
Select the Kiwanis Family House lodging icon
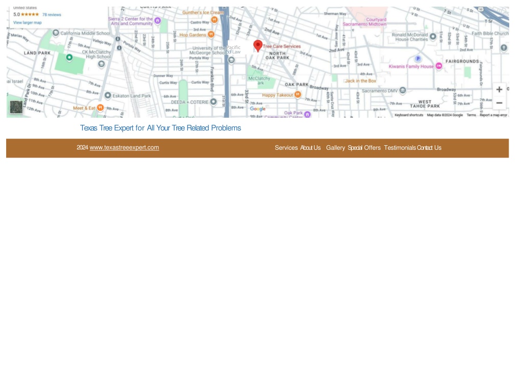[439, 66]
